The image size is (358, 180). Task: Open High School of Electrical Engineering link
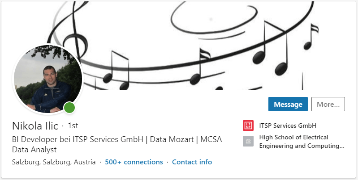[x=302, y=141]
